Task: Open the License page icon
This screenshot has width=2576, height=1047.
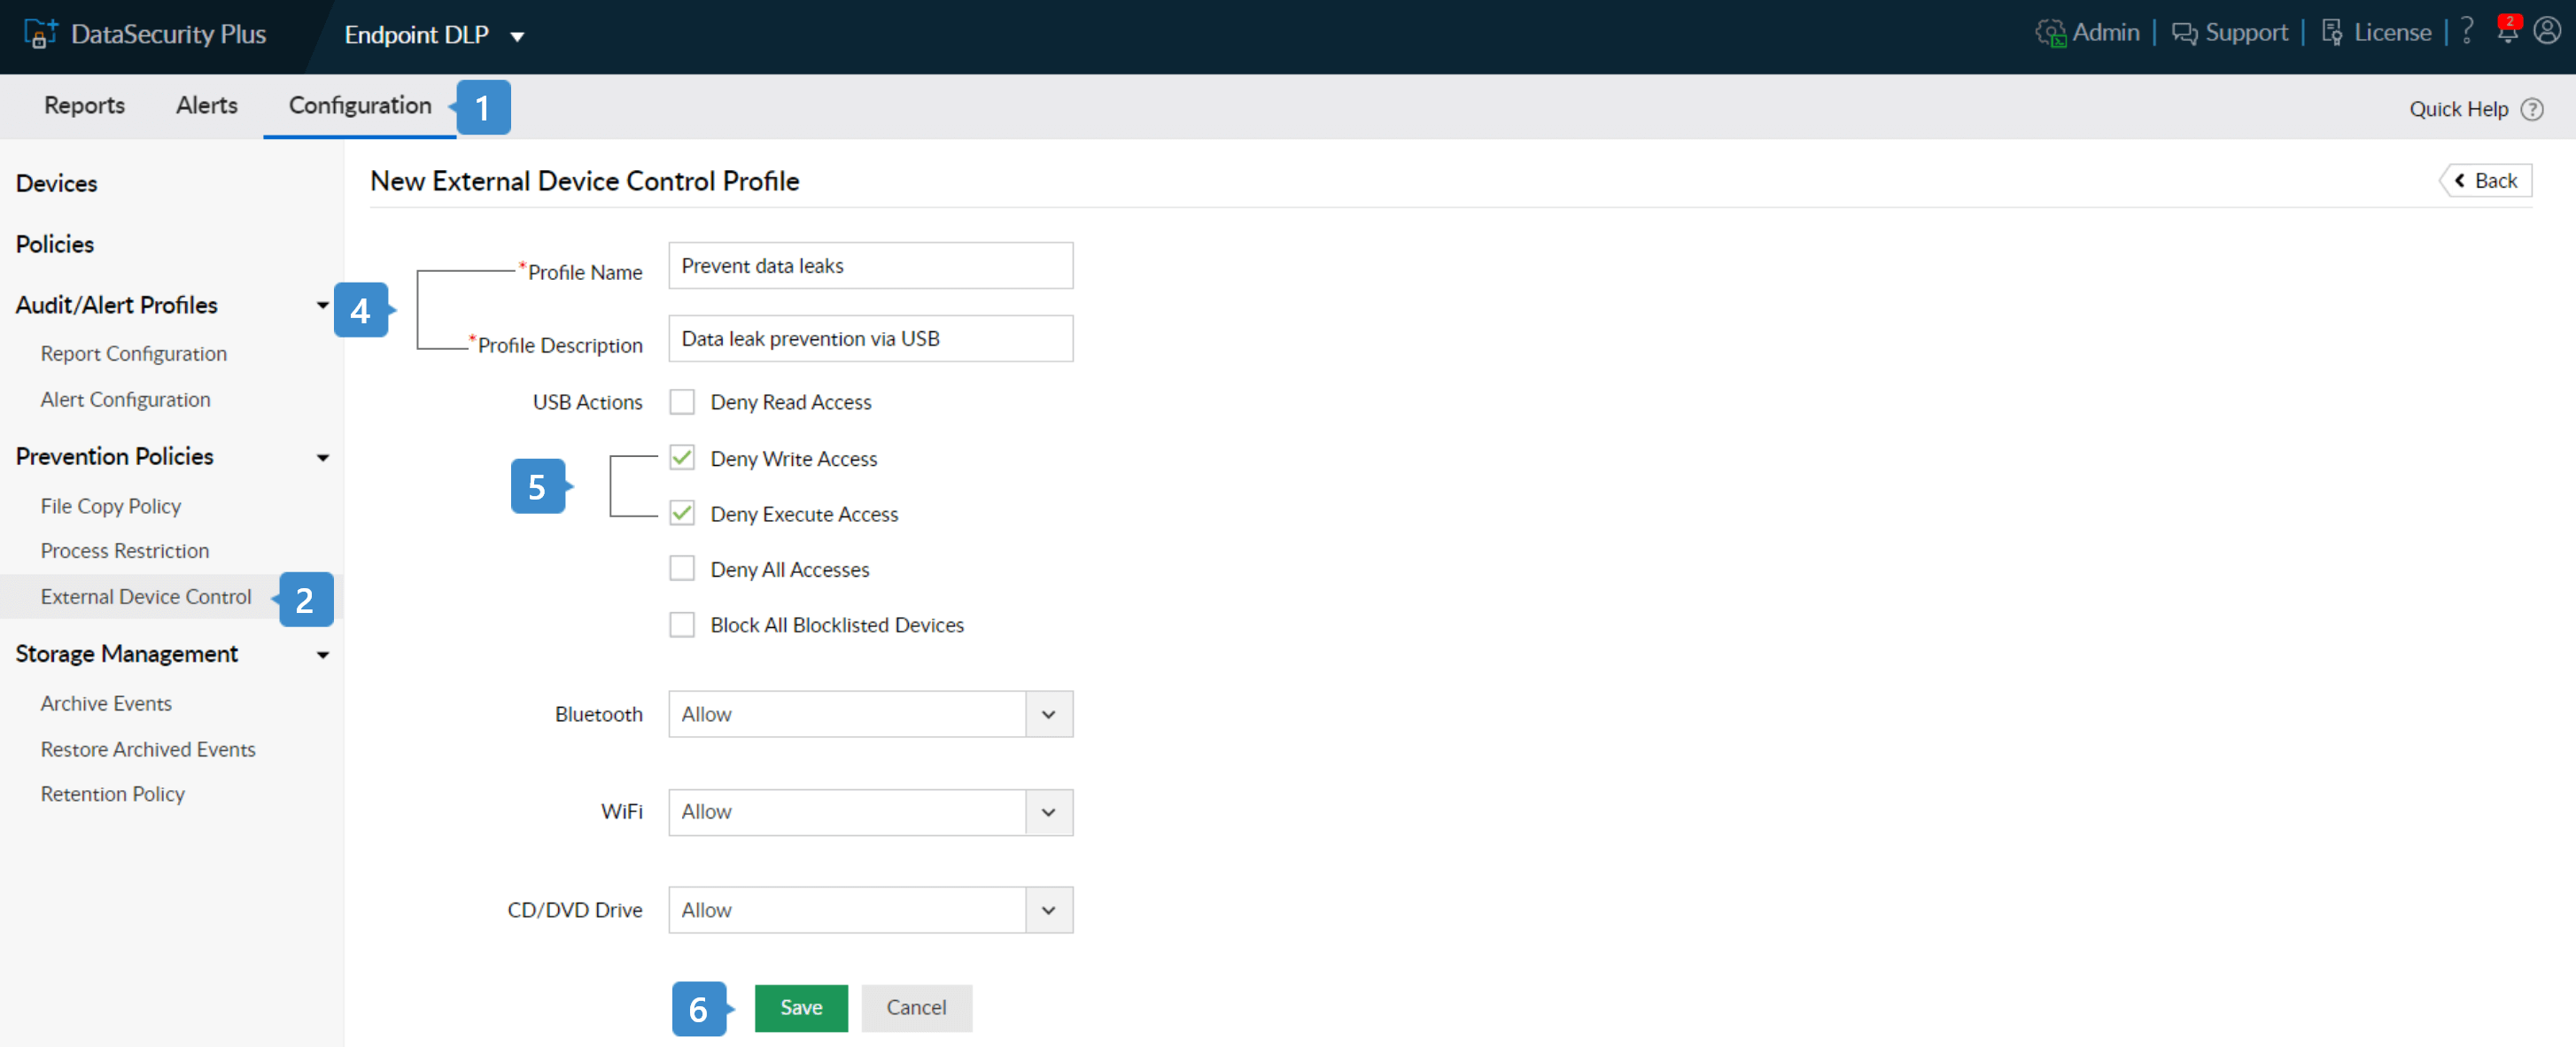Action: (2332, 32)
